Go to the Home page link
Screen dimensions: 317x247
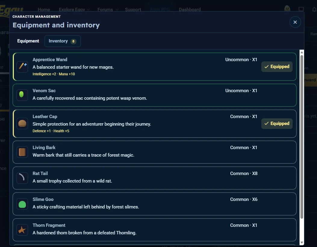tap(44, 10)
